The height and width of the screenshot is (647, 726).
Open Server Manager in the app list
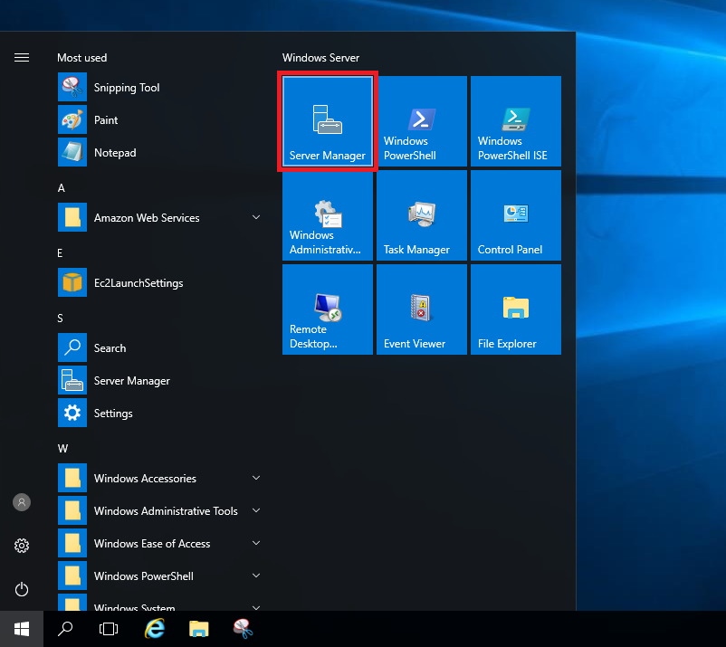point(159,380)
